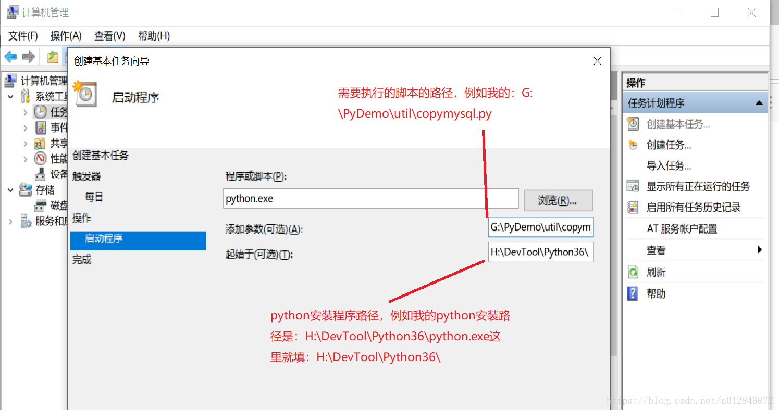The height and width of the screenshot is (411, 779).
Task: Collapse the 任务计划程序 actions section arrow
Action: (x=759, y=103)
